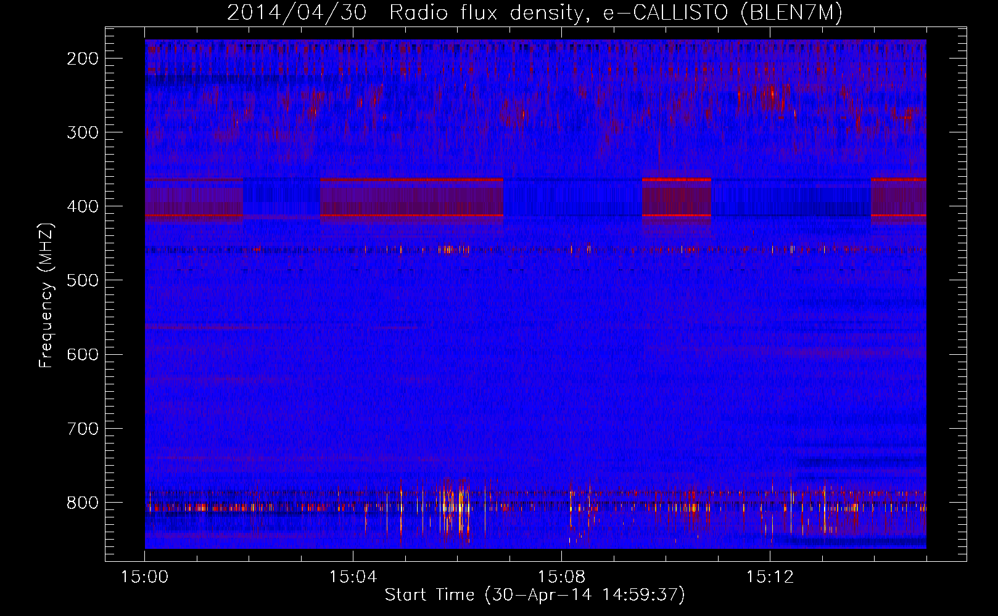
Task: Click the 600 frequency tick label
Action: 82,354
